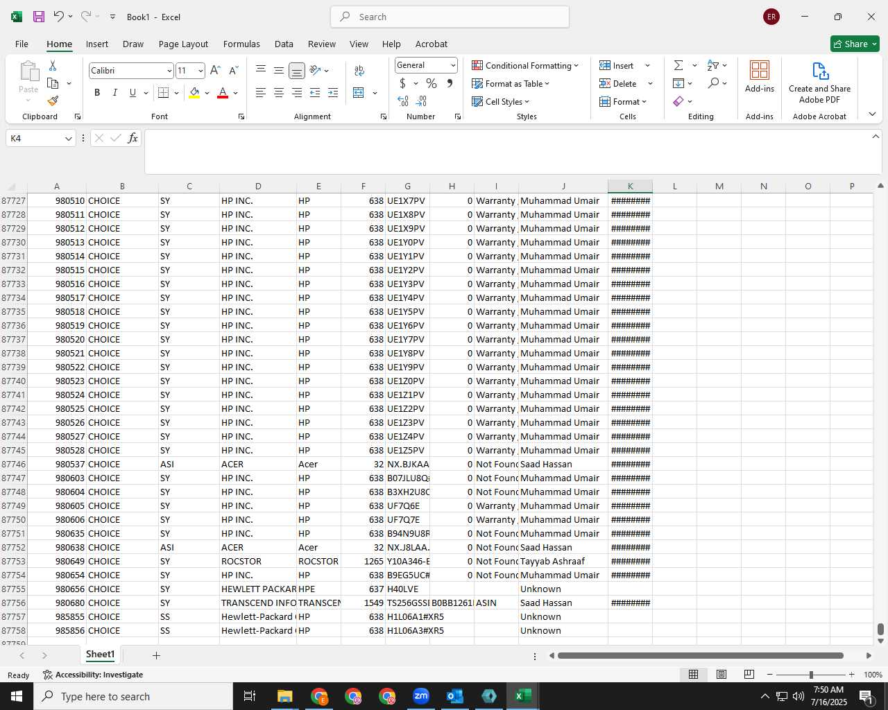Click the Search box in title bar

pos(450,17)
